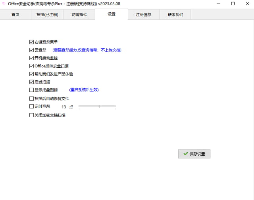Open the 扫描(已注册) tab
Image resolution: width=254 pixels, height=200 pixels.
(47, 15)
